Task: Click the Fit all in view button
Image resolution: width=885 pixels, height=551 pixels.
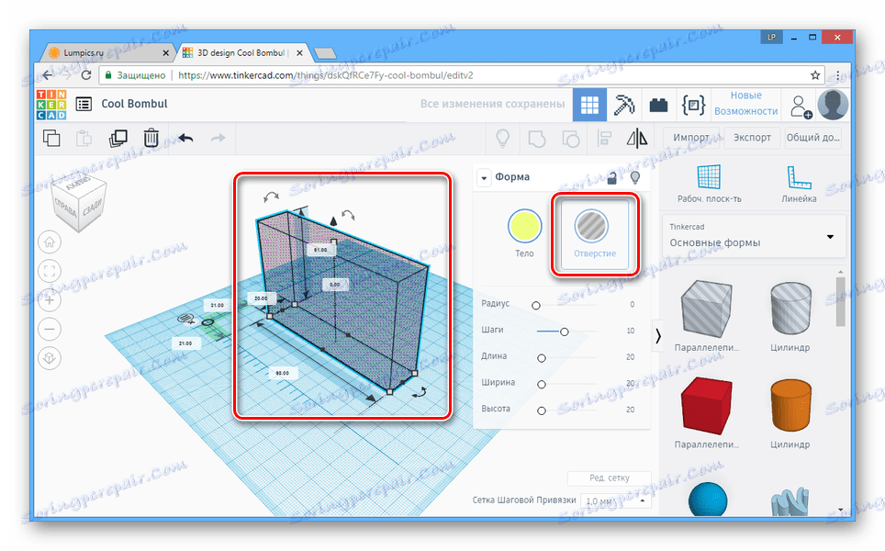Action: pyautogui.click(x=50, y=271)
